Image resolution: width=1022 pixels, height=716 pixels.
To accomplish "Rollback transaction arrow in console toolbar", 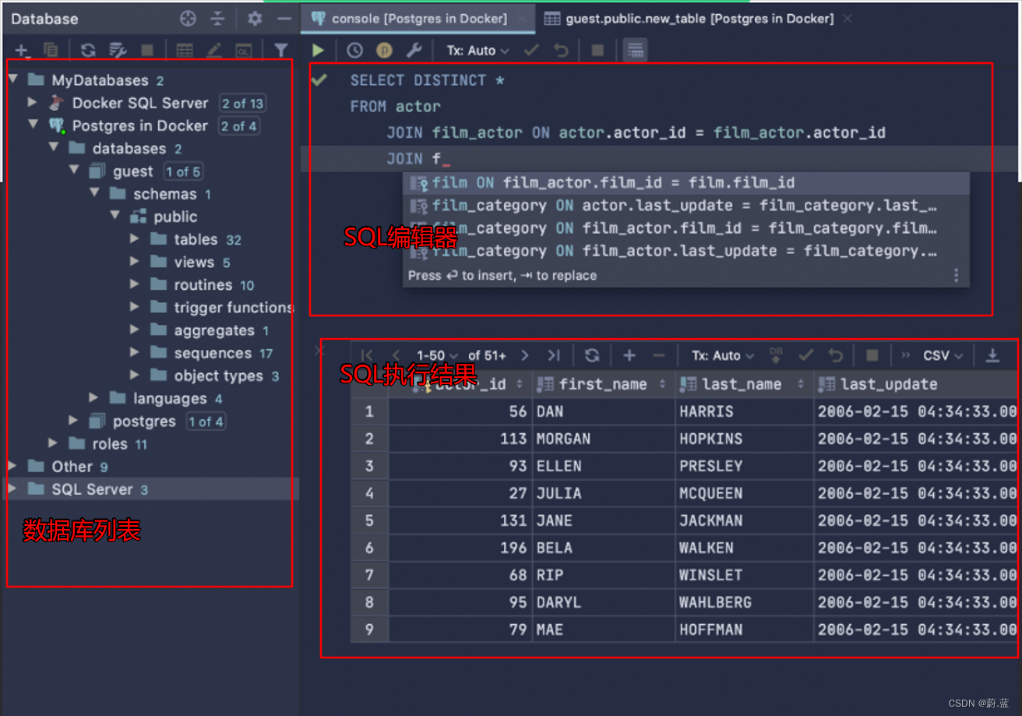I will tap(561, 51).
